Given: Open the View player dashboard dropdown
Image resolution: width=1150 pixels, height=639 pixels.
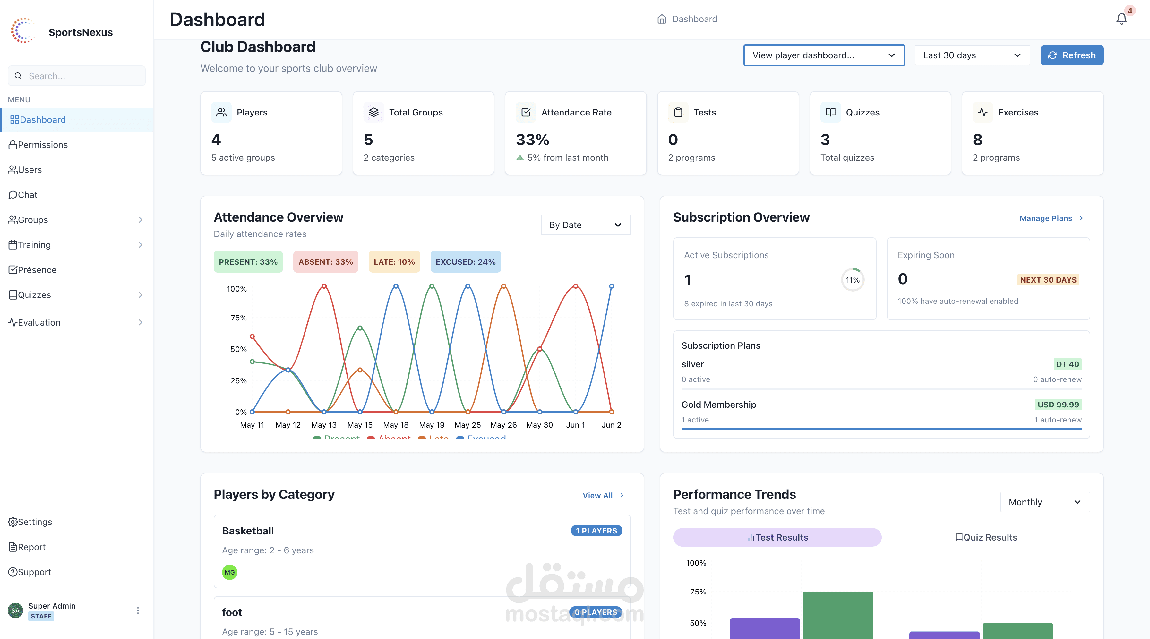Looking at the screenshot, I should [x=824, y=55].
